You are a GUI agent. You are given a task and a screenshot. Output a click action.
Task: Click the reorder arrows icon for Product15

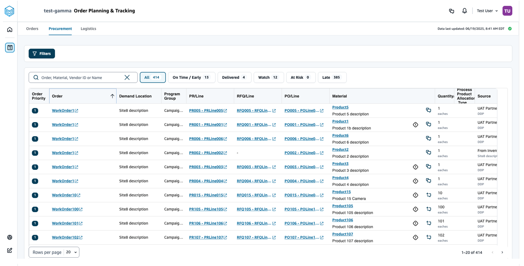coord(428,195)
